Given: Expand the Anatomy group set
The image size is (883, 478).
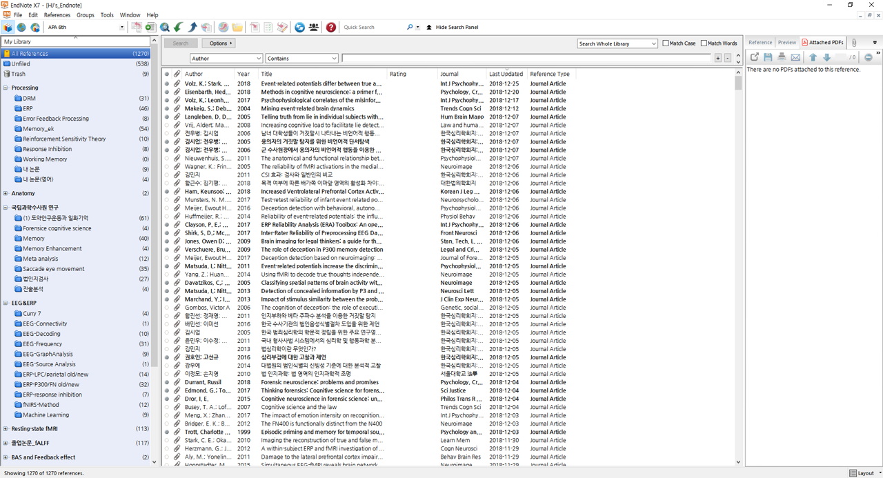Looking at the screenshot, I should pos(6,194).
